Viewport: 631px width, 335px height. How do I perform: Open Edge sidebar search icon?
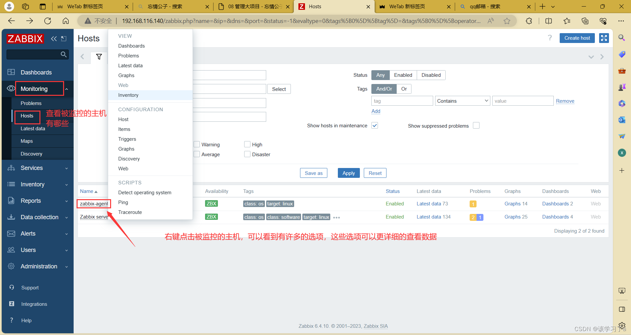[622, 38]
